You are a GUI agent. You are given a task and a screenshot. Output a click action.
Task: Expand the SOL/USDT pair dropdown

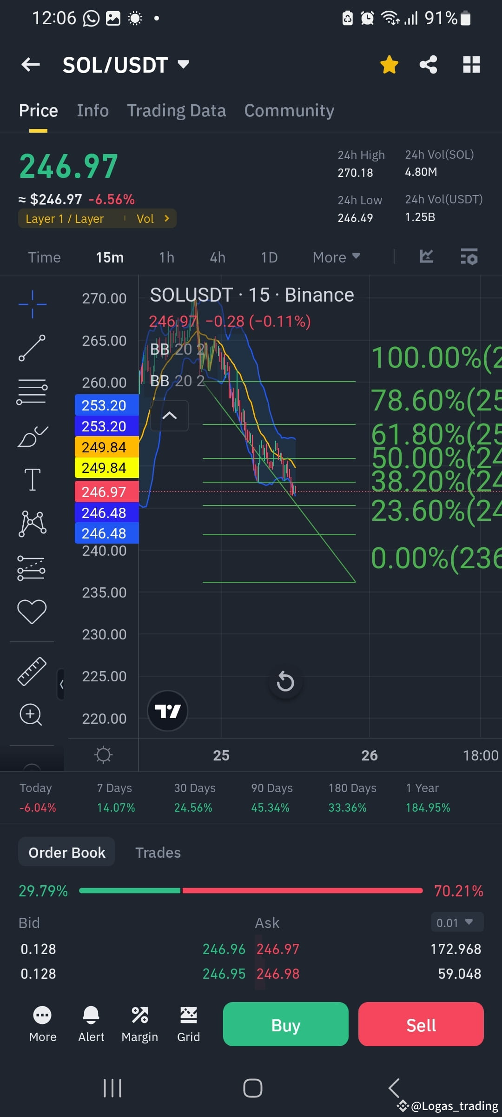coord(184,64)
